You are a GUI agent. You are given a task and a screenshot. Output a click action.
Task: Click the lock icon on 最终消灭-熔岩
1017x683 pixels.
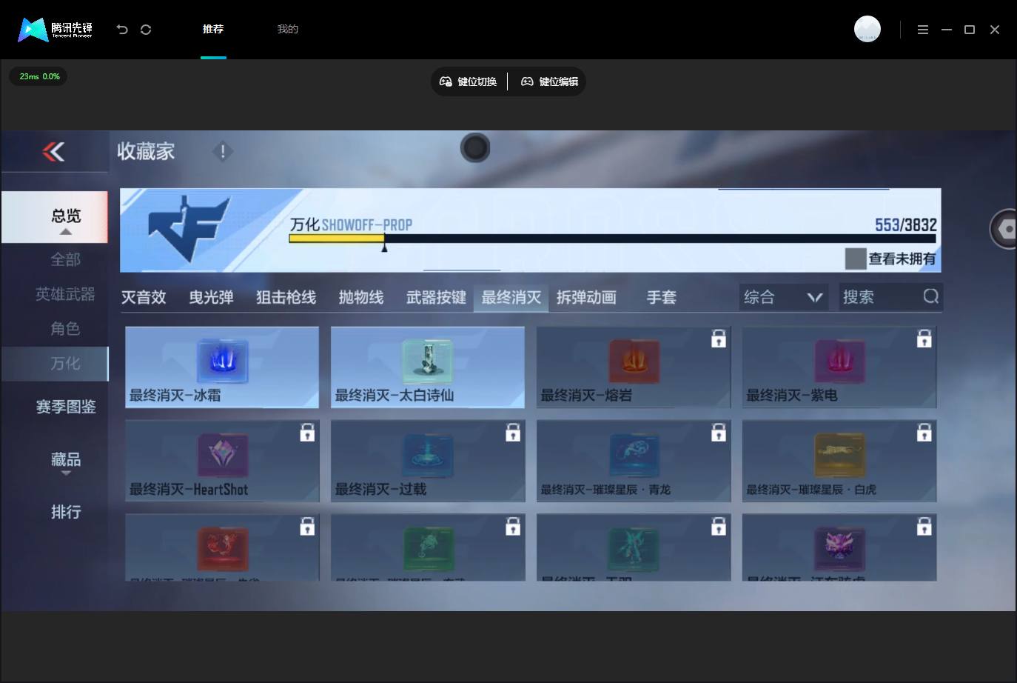[x=718, y=339]
